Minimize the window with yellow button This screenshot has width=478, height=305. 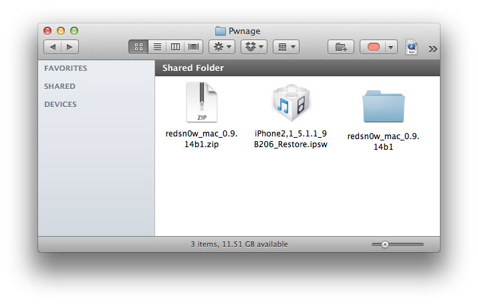point(61,31)
